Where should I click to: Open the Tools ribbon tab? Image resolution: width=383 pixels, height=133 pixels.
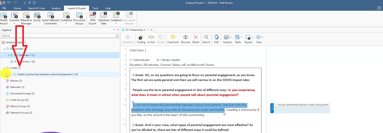point(96,8)
